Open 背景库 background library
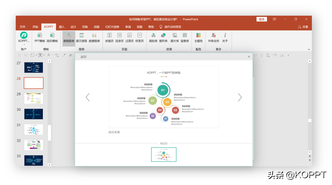This screenshot has width=332, height=185. (185, 37)
